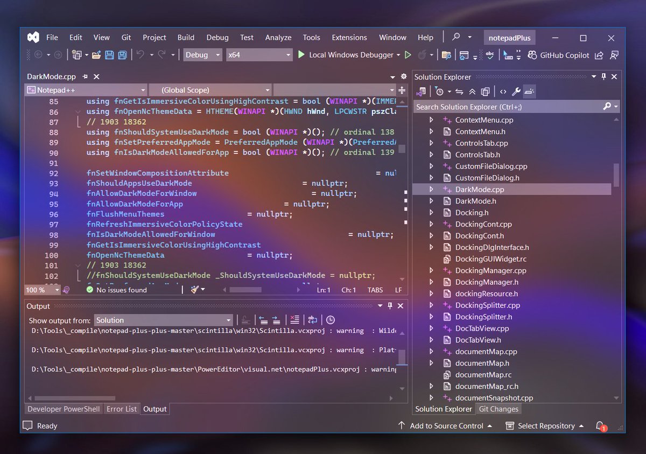Toggle the pin on the DarkMode.cpp tab
Screen dimensions: 646x454
pyautogui.click(x=85, y=77)
